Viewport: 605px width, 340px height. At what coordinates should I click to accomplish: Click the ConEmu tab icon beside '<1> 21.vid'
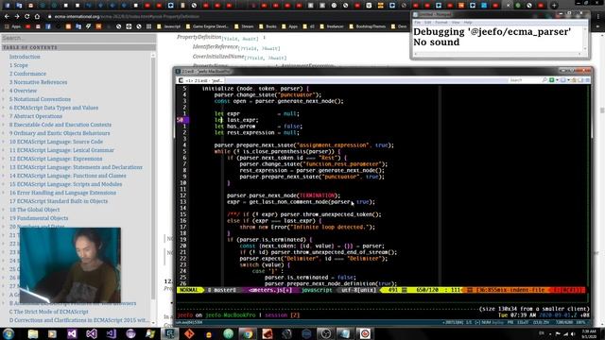(181, 80)
